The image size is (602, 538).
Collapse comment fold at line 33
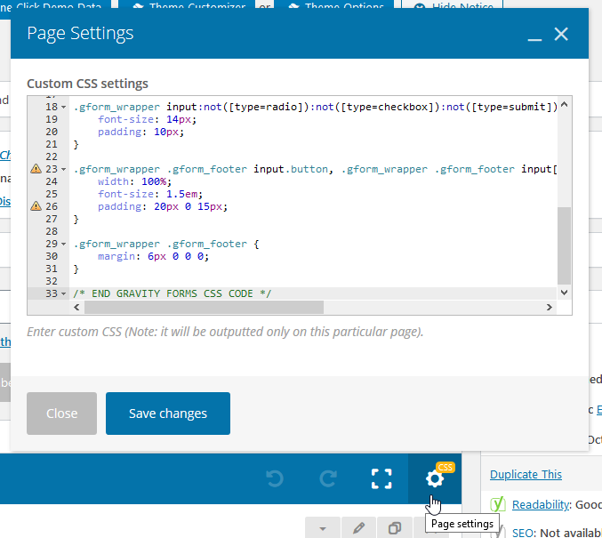tap(64, 293)
